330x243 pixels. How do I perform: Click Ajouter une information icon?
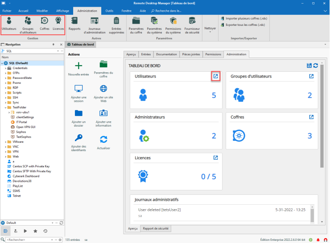103,113
